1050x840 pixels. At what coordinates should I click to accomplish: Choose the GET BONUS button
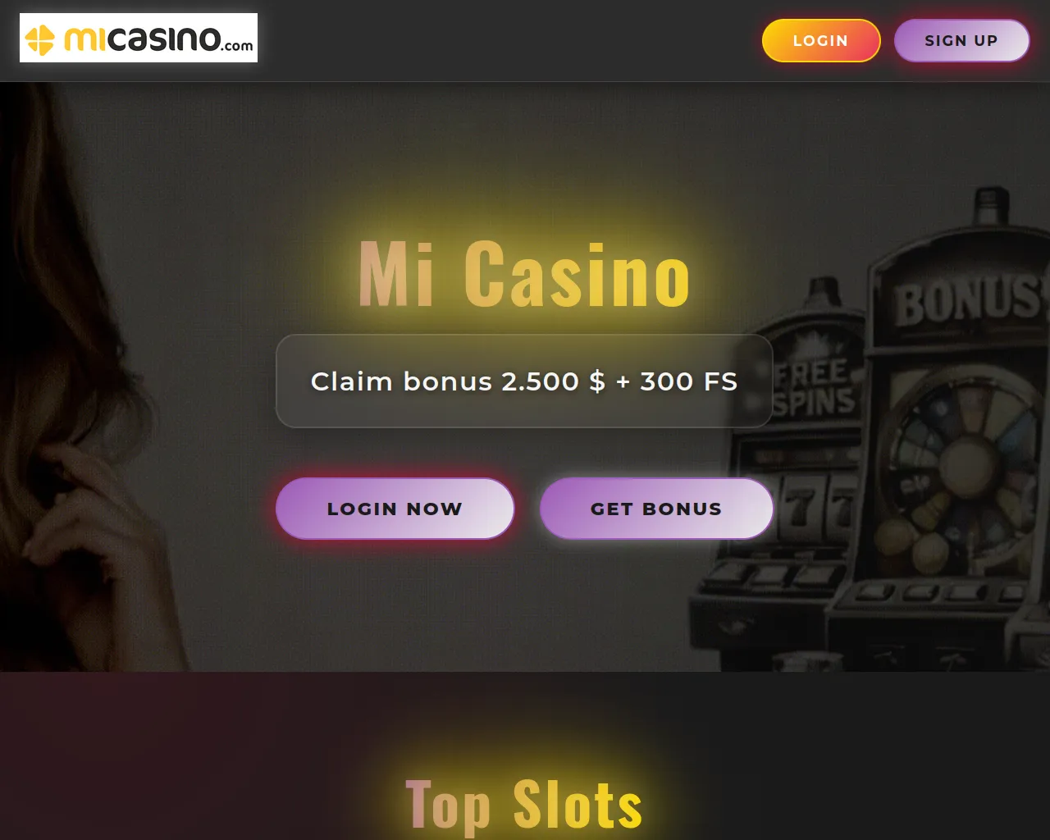pyautogui.click(x=656, y=509)
